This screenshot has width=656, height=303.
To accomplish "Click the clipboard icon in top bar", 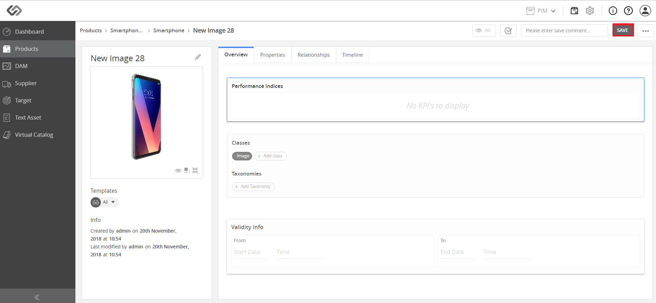I will [574, 11].
